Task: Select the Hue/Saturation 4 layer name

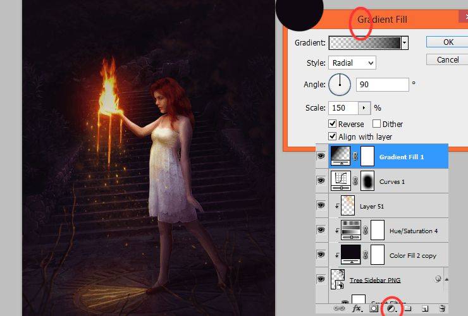Action: tap(414, 231)
